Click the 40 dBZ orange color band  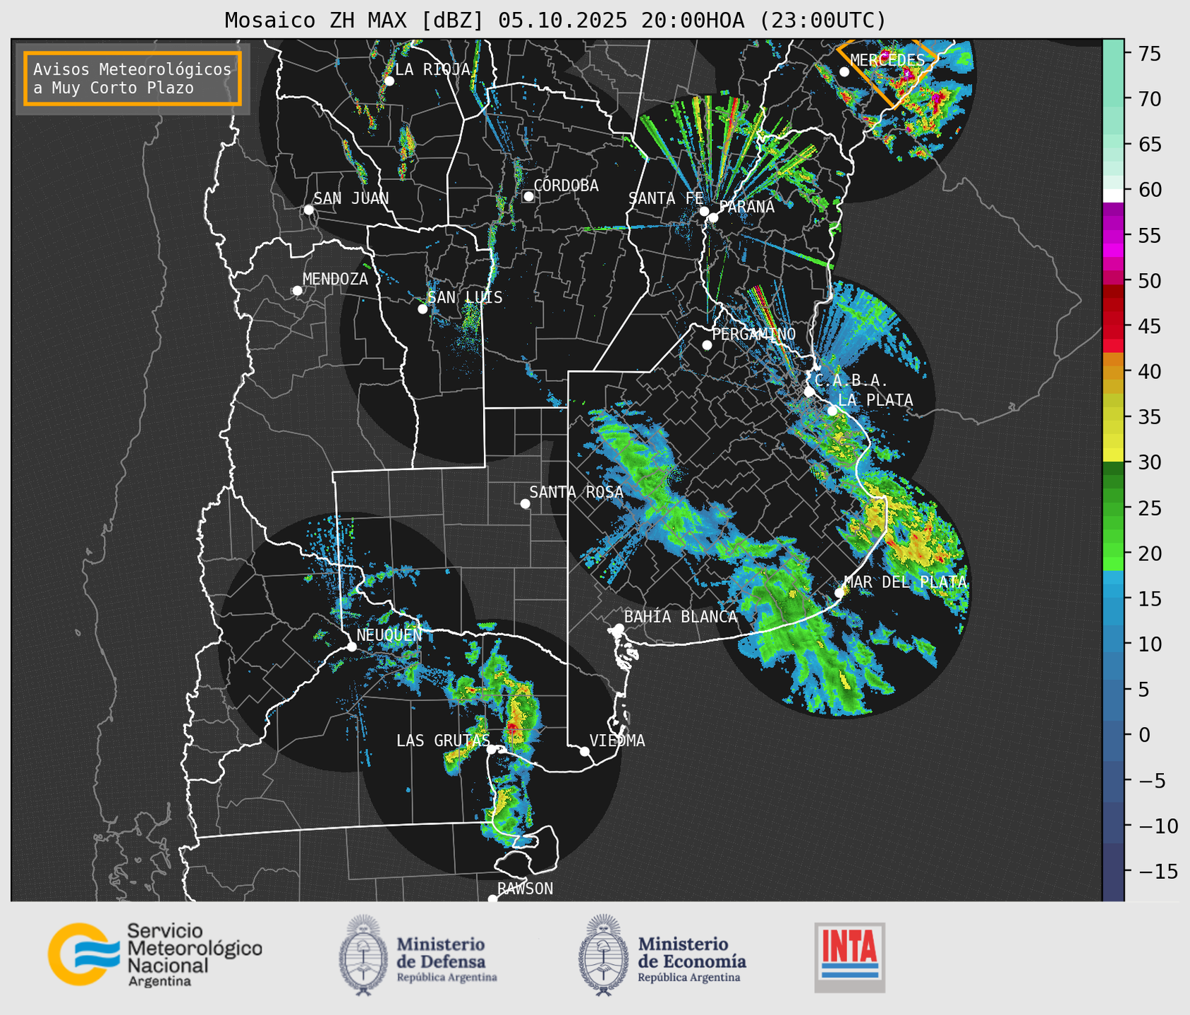[x=1113, y=372]
